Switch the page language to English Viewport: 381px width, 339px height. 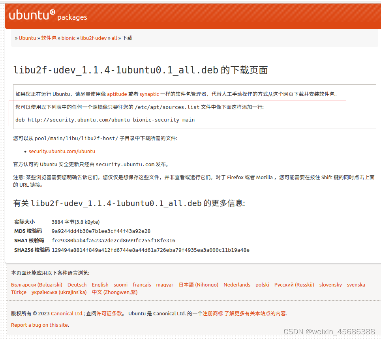pos(100,285)
